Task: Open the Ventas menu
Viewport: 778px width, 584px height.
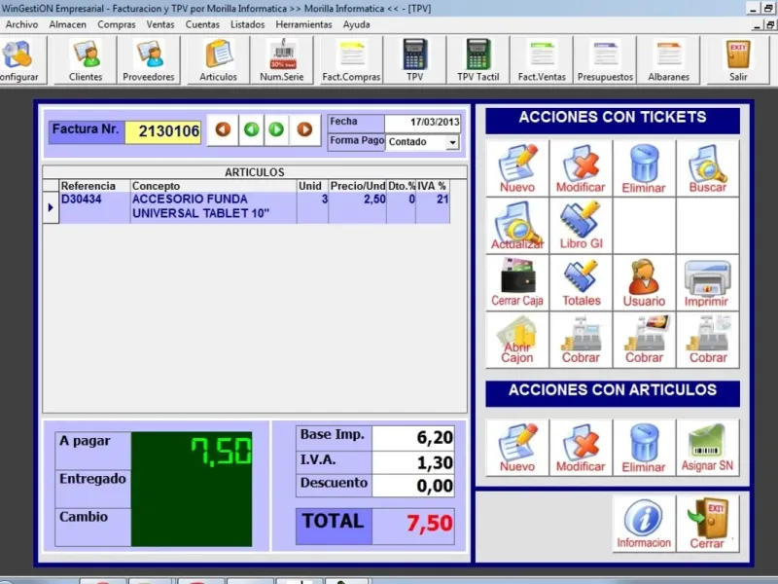Action: tap(160, 24)
